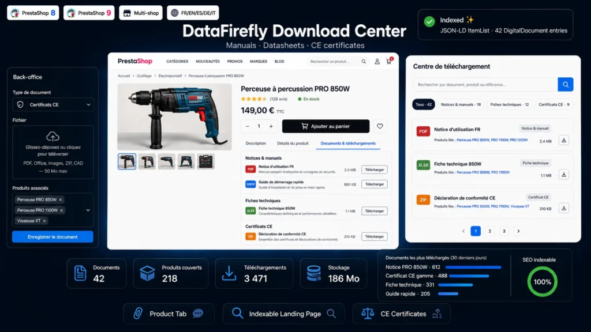The width and height of the screenshot is (591, 332).
Task: Filter by Notices & manuels · 18
Action: coord(461,104)
